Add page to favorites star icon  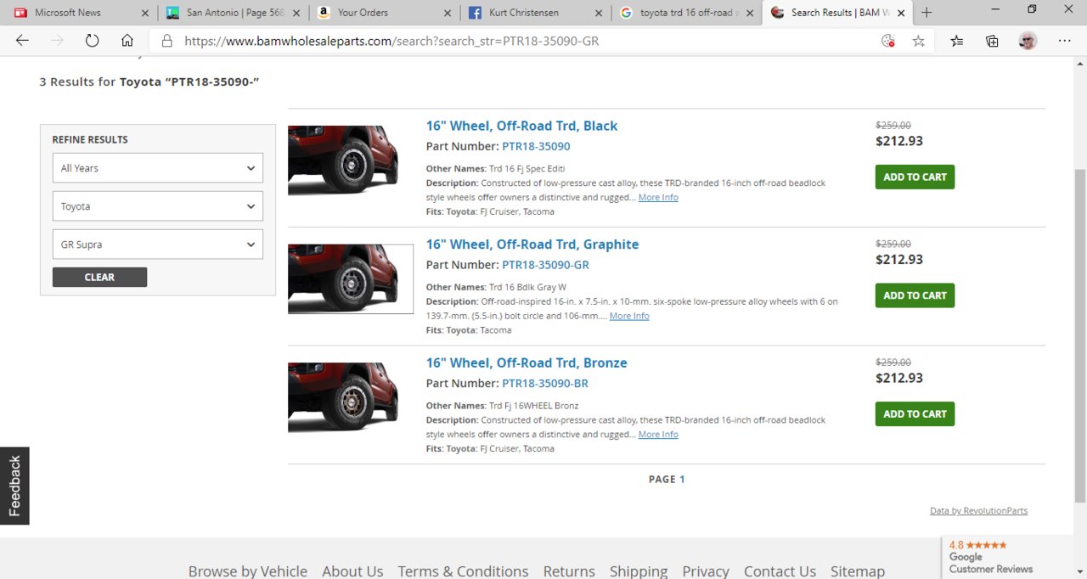point(919,41)
